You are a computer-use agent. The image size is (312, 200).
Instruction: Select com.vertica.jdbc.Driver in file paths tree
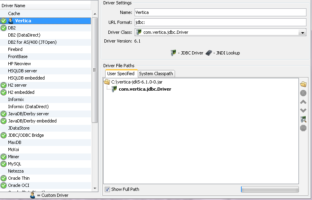pyautogui.click(x=145, y=89)
